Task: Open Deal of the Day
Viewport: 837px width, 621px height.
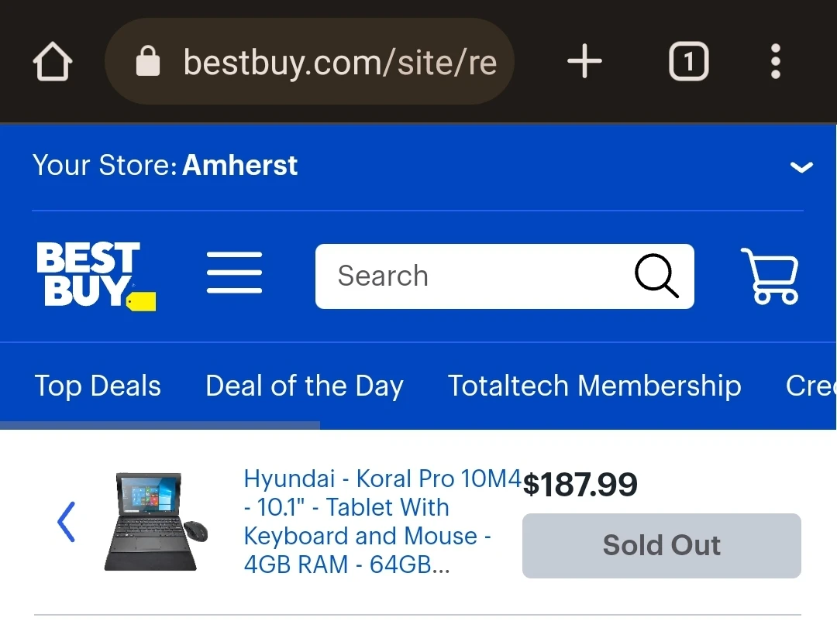Action: pyautogui.click(x=305, y=385)
